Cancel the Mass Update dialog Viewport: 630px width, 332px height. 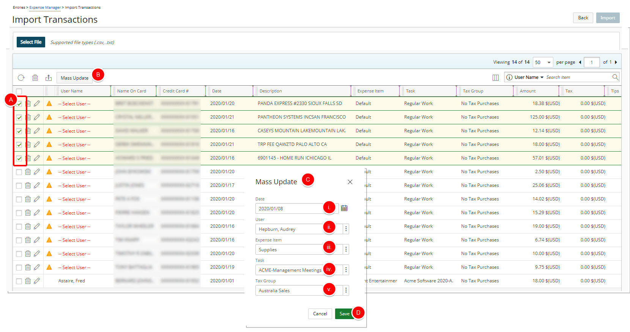(x=320, y=314)
